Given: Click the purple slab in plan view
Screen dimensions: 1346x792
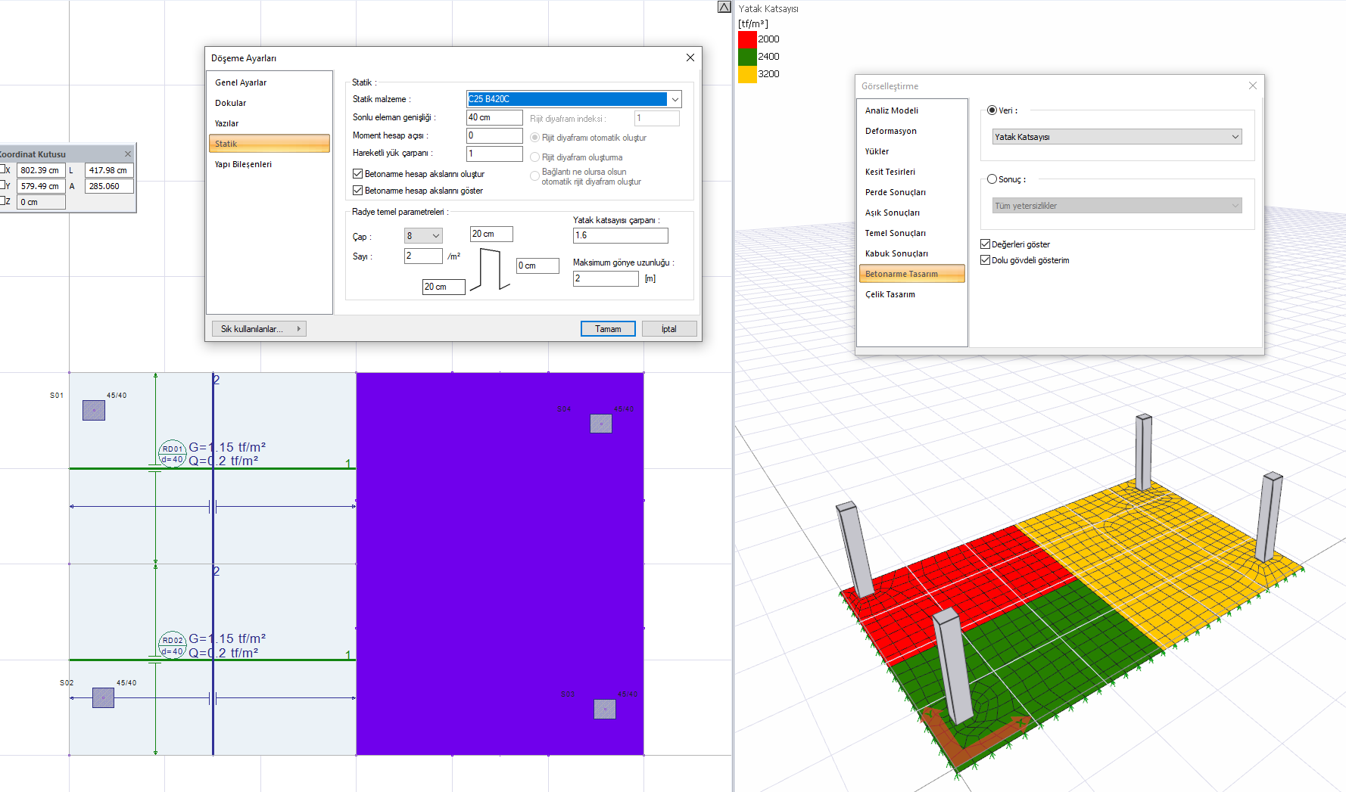Looking at the screenshot, I should coord(500,564).
